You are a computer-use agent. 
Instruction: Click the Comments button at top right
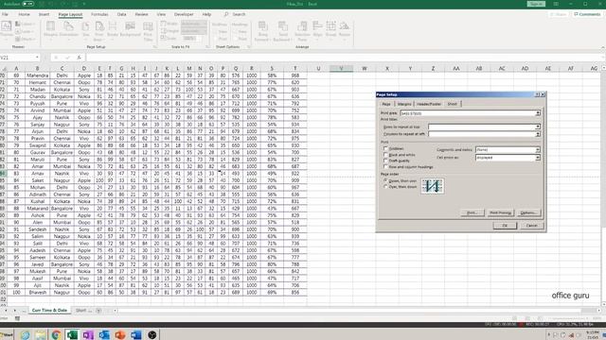(587, 14)
